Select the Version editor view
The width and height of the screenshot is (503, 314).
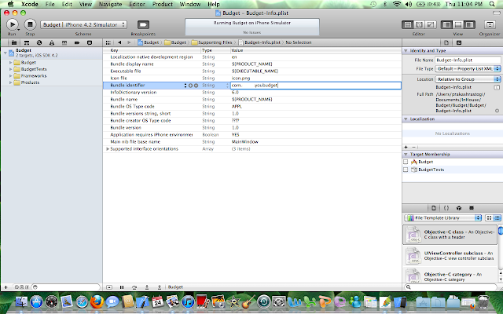[431, 24]
